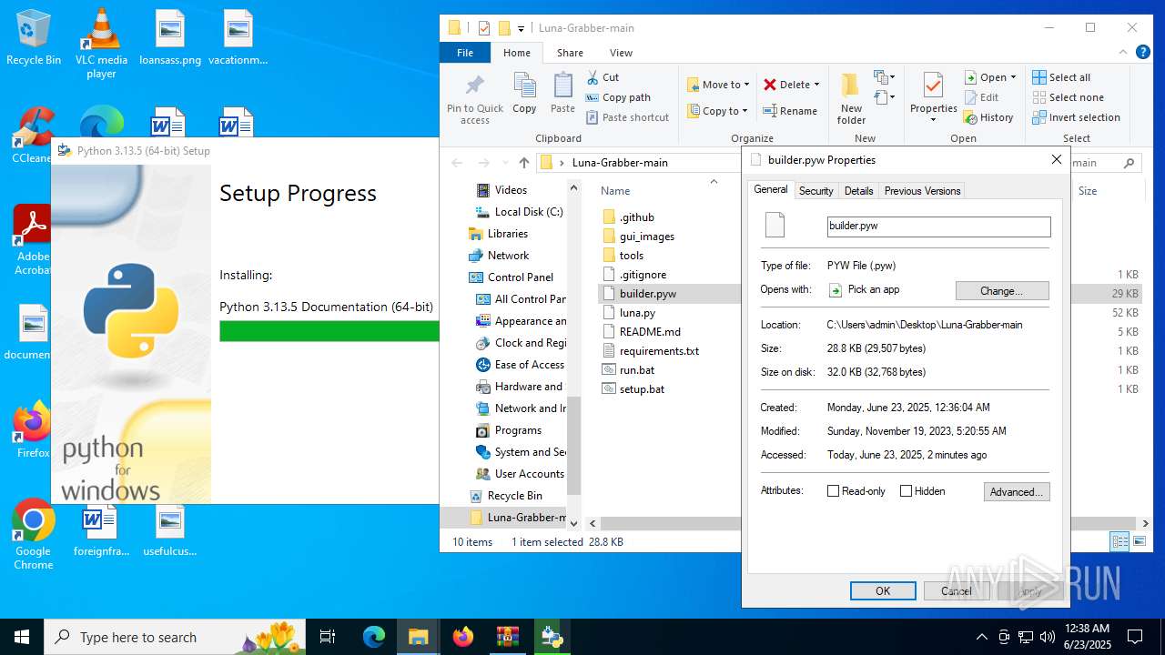Open Quick Access Toolbar customize dropdown
The width and height of the screenshot is (1165, 655).
522,28
